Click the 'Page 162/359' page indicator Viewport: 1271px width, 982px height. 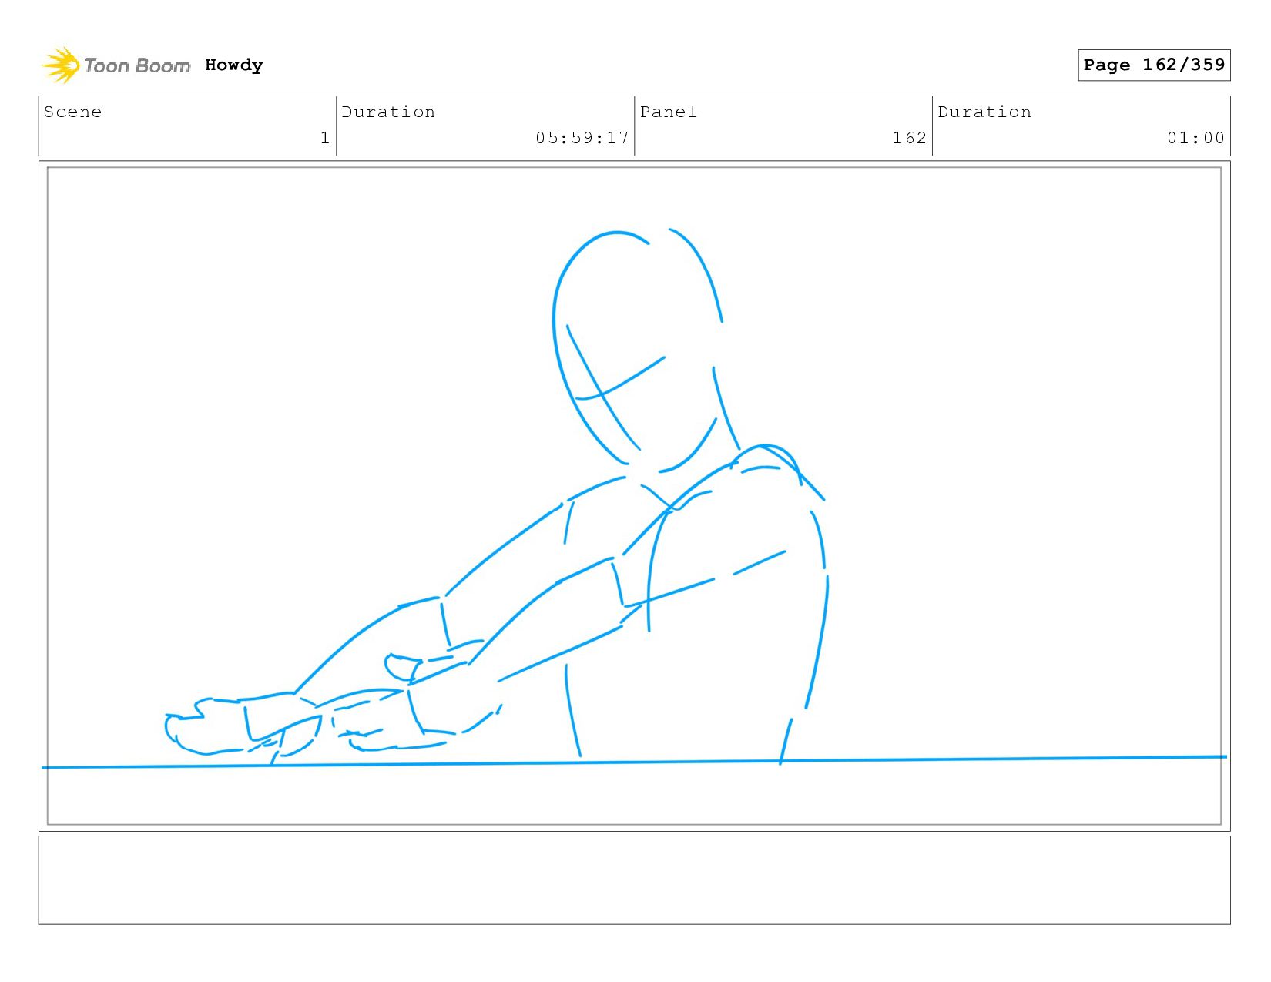[x=1154, y=65]
